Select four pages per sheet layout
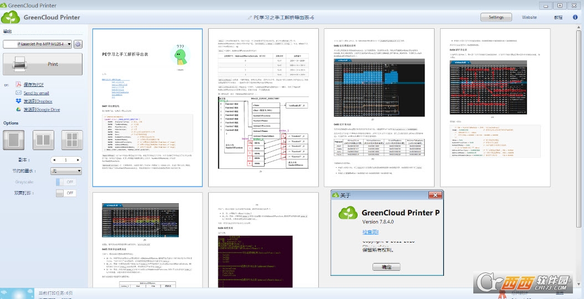Image resolution: width=584 pixels, height=299 pixels. point(71,140)
